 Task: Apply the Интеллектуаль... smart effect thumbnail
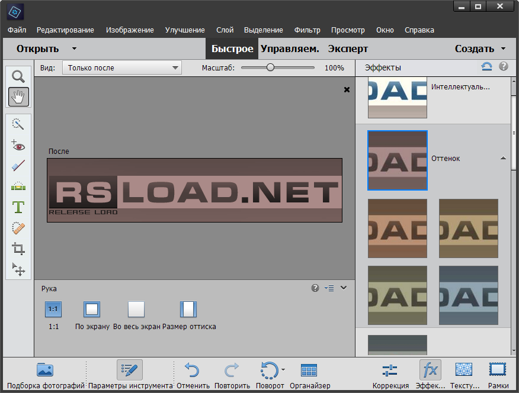[398, 98]
